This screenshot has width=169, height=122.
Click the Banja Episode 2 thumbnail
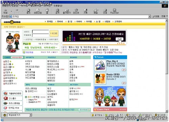(x=100, y=79)
